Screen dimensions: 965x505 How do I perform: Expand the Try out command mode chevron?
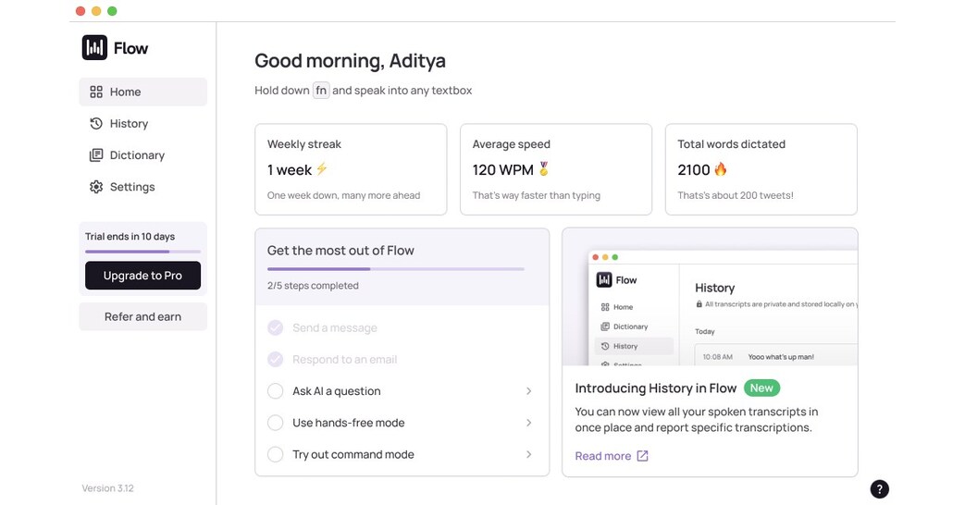(x=529, y=454)
